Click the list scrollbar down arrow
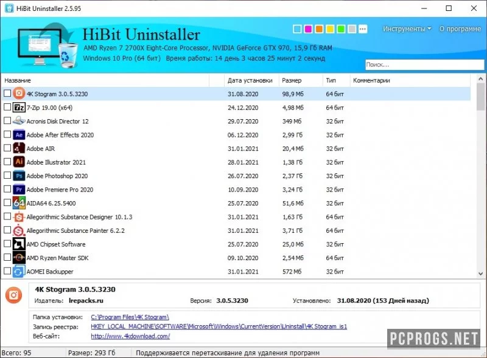The width and height of the screenshot is (487, 358). click(481, 274)
